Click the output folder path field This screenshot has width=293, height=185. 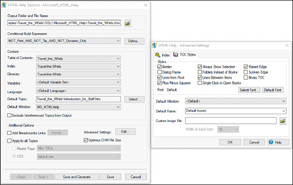point(64,23)
